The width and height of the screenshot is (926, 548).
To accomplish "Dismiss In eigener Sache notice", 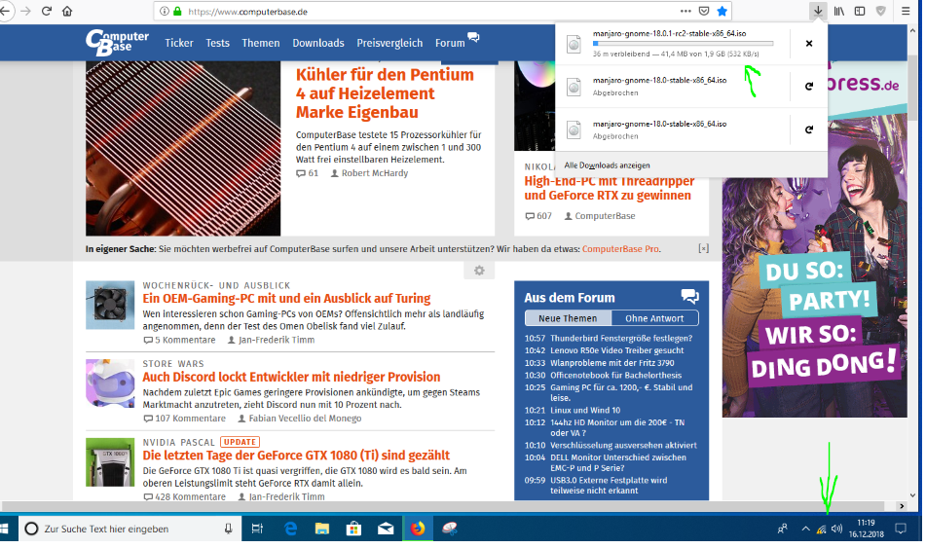I will pos(703,248).
